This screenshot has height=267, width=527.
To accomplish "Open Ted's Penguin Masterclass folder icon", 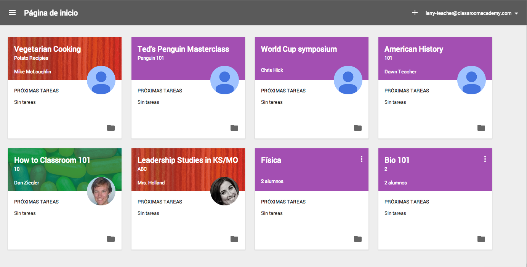I will pos(234,128).
